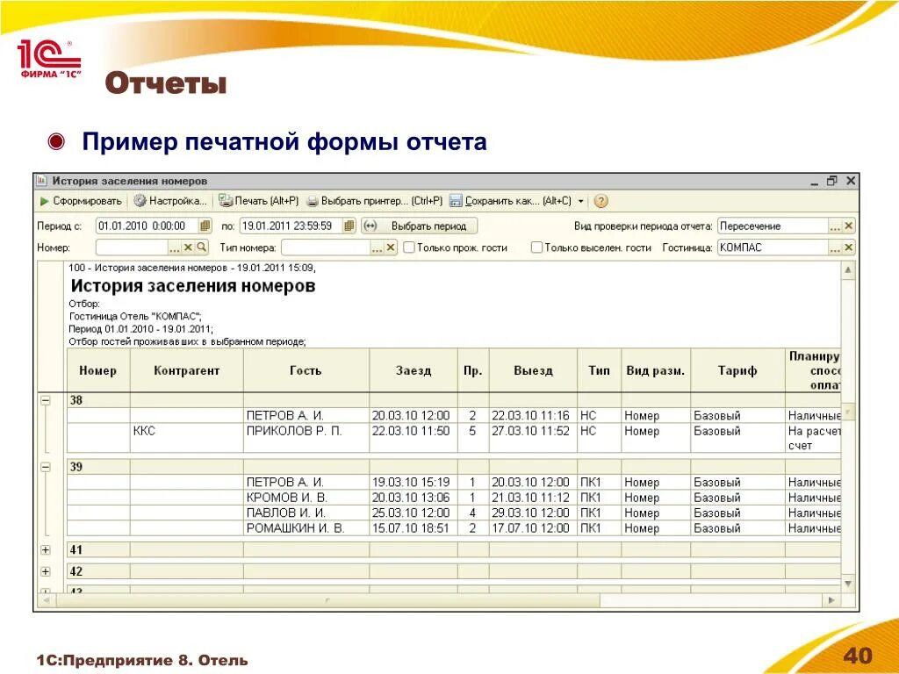Click the vertical scrollbar up arrow
899x674 pixels.
click(x=849, y=269)
